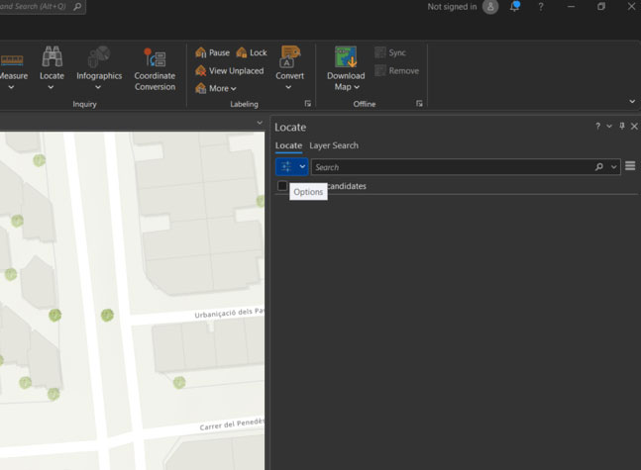Open the Labeling group dialog launcher
Viewport: 641px width, 470px height.
click(308, 104)
